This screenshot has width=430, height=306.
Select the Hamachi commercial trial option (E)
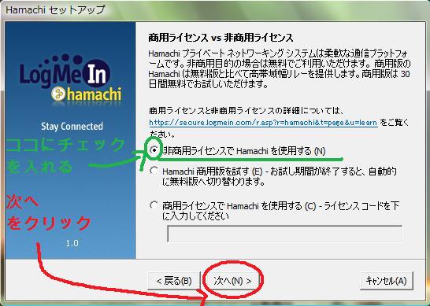tap(154, 171)
